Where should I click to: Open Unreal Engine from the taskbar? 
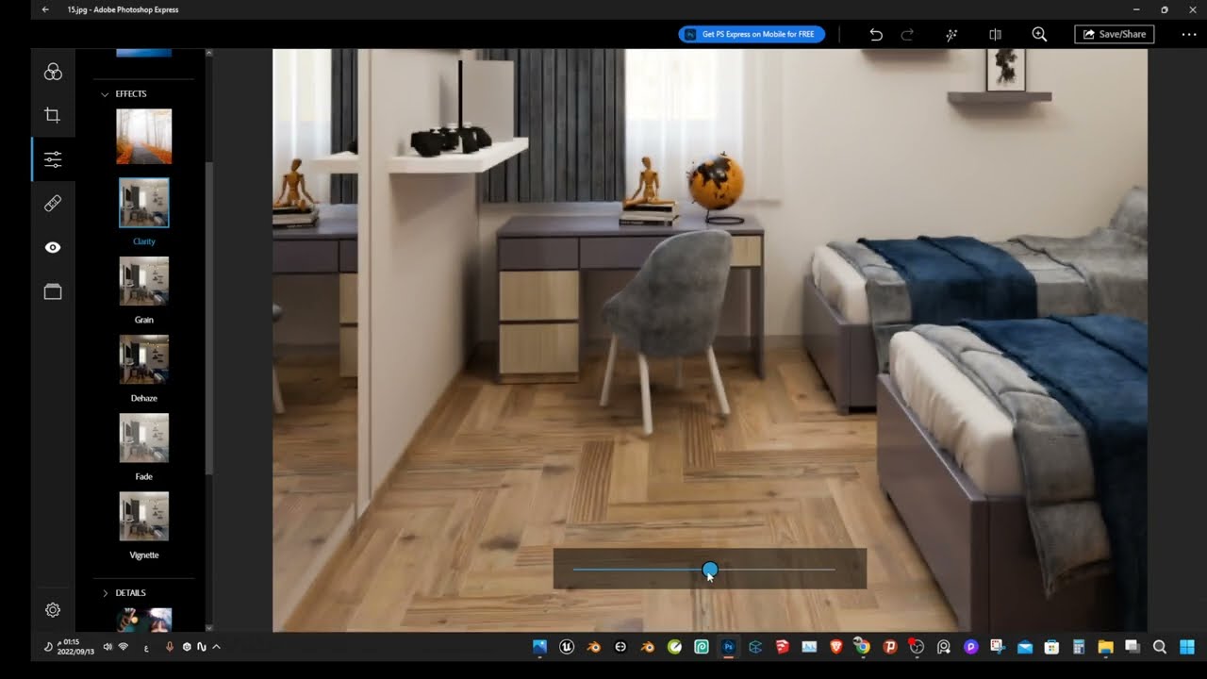click(567, 647)
